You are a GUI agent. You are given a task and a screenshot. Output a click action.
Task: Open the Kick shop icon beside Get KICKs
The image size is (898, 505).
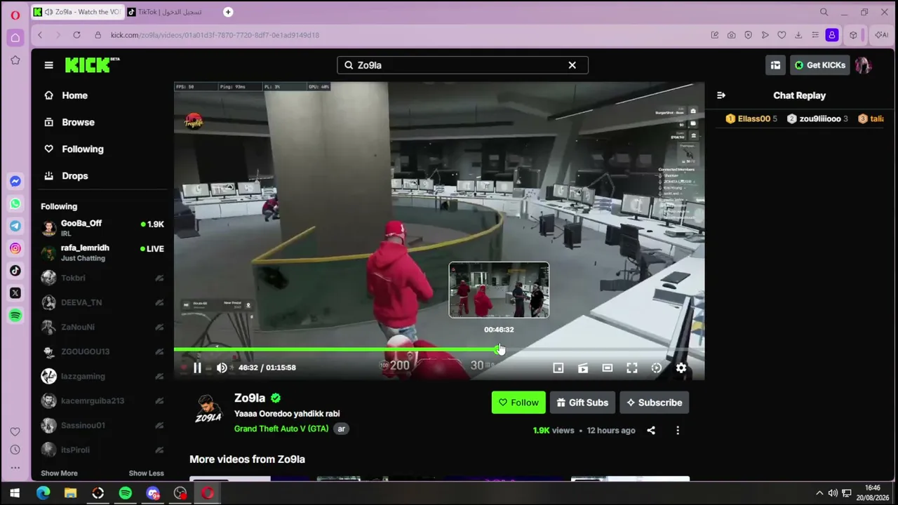tap(775, 65)
